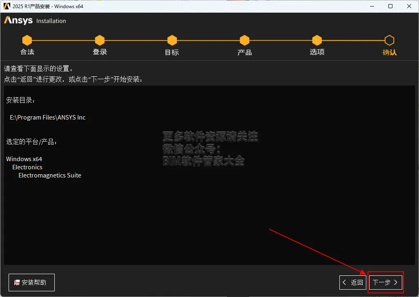Click the 产品 step label

[x=245, y=52]
